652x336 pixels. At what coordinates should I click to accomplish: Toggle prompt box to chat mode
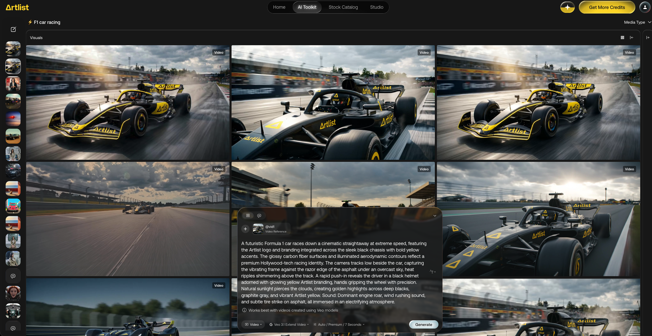click(259, 216)
